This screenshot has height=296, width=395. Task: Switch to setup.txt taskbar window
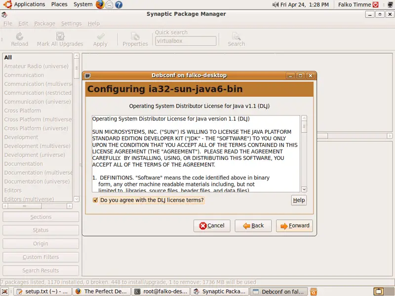(x=42, y=292)
